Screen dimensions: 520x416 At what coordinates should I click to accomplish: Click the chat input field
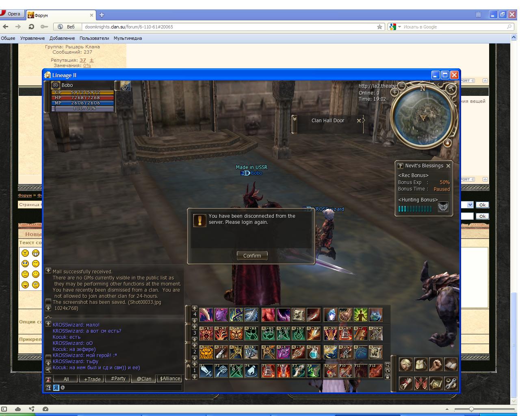point(121,388)
